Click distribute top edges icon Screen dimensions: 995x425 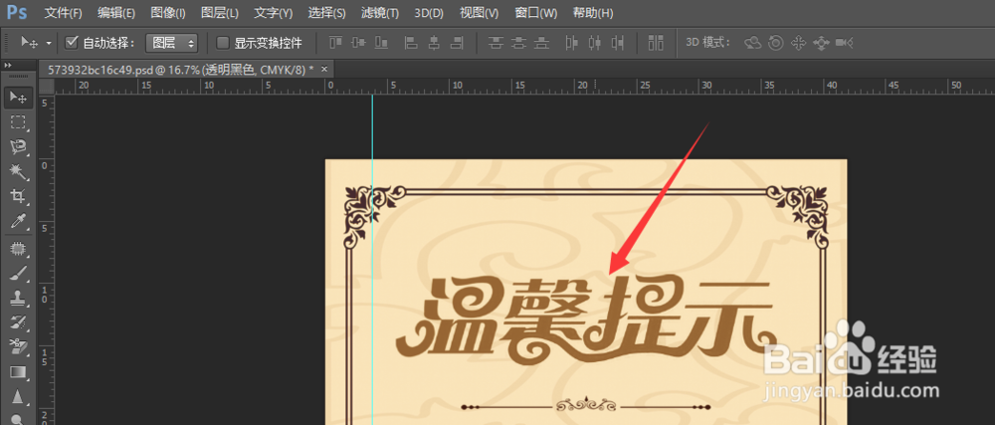[x=497, y=43]
